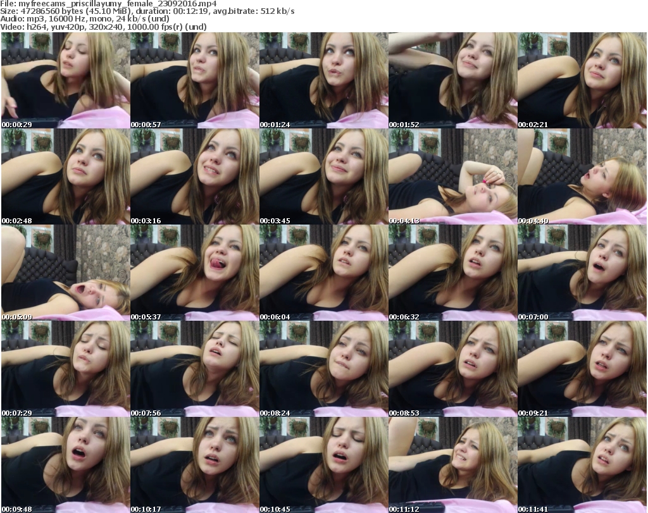Click the thumbnail stamped 00:07:00

[x=582, y=273]
